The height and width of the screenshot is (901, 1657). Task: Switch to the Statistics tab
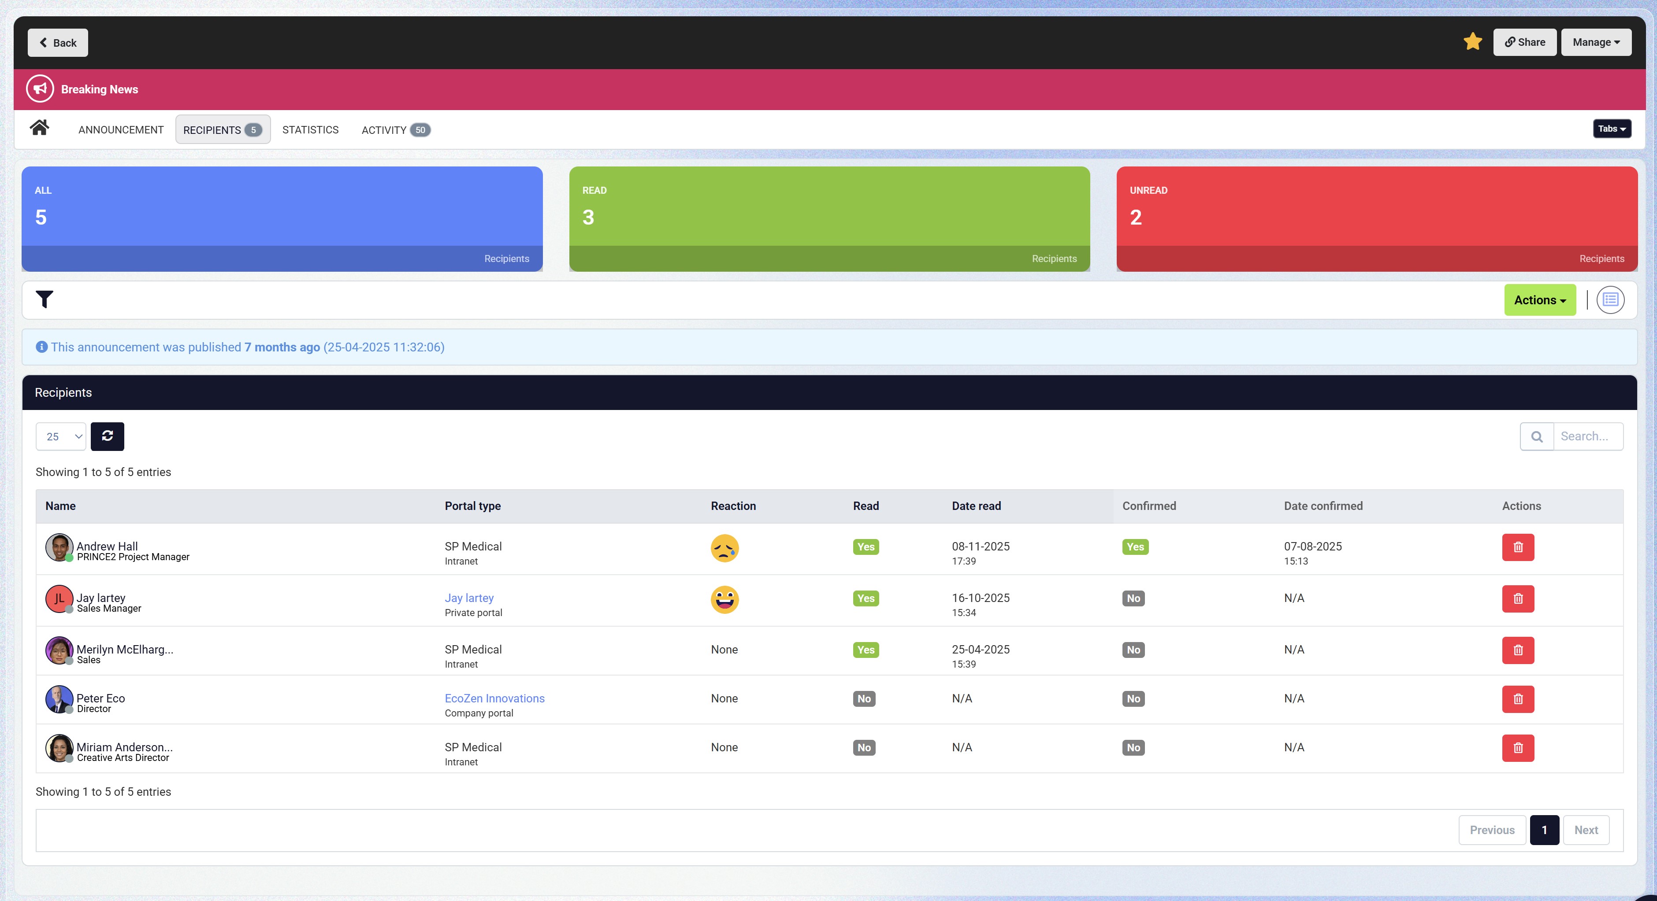coord(310,130)
